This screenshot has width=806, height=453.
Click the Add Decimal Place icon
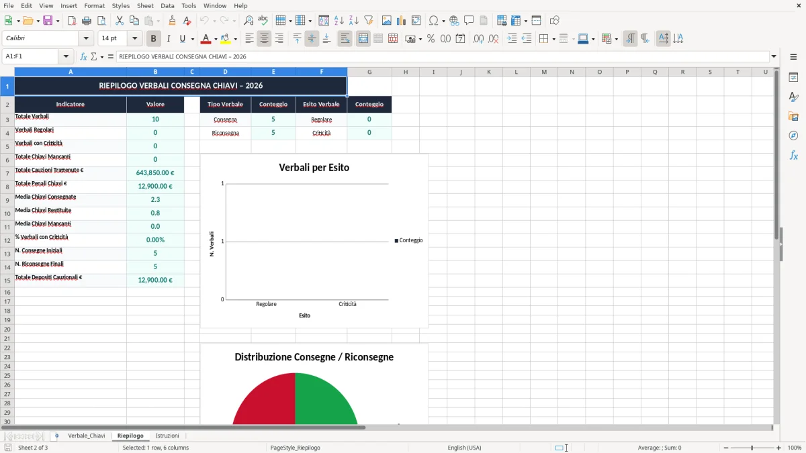pos(478,39)
